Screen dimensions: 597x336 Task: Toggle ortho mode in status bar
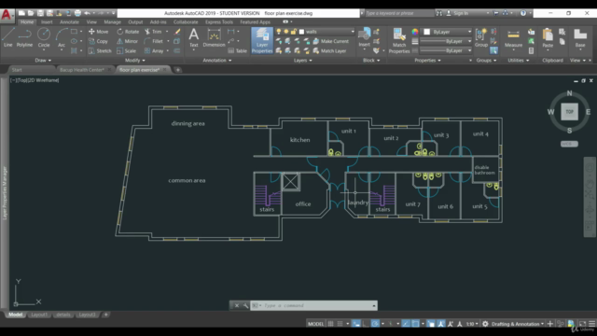coord(366,324)
